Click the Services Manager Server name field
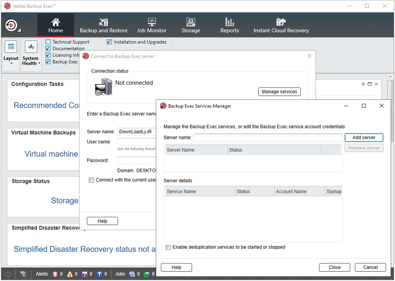 pos(268,138)
